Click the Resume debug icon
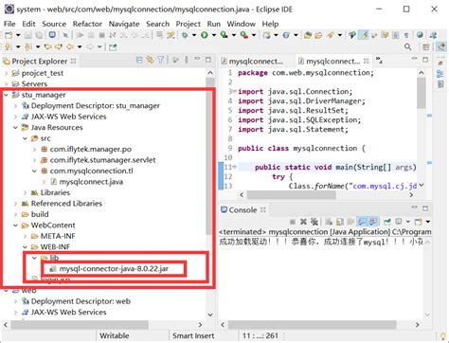 coord(81,35)
